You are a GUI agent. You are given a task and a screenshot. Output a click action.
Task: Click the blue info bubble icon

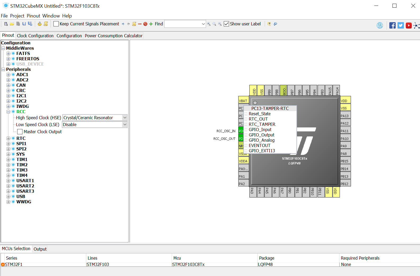click(275, 24)
